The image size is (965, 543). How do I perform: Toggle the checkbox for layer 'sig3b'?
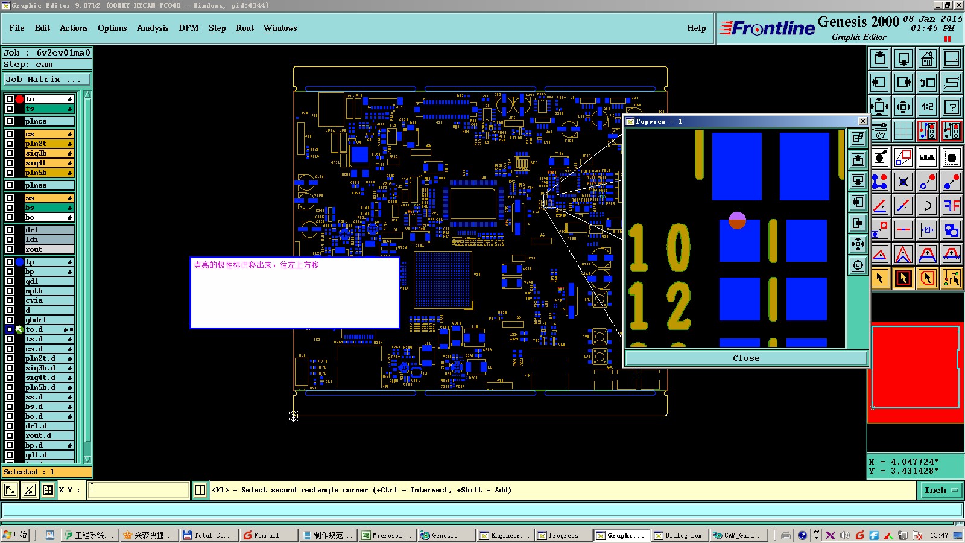tap(10, 153)
